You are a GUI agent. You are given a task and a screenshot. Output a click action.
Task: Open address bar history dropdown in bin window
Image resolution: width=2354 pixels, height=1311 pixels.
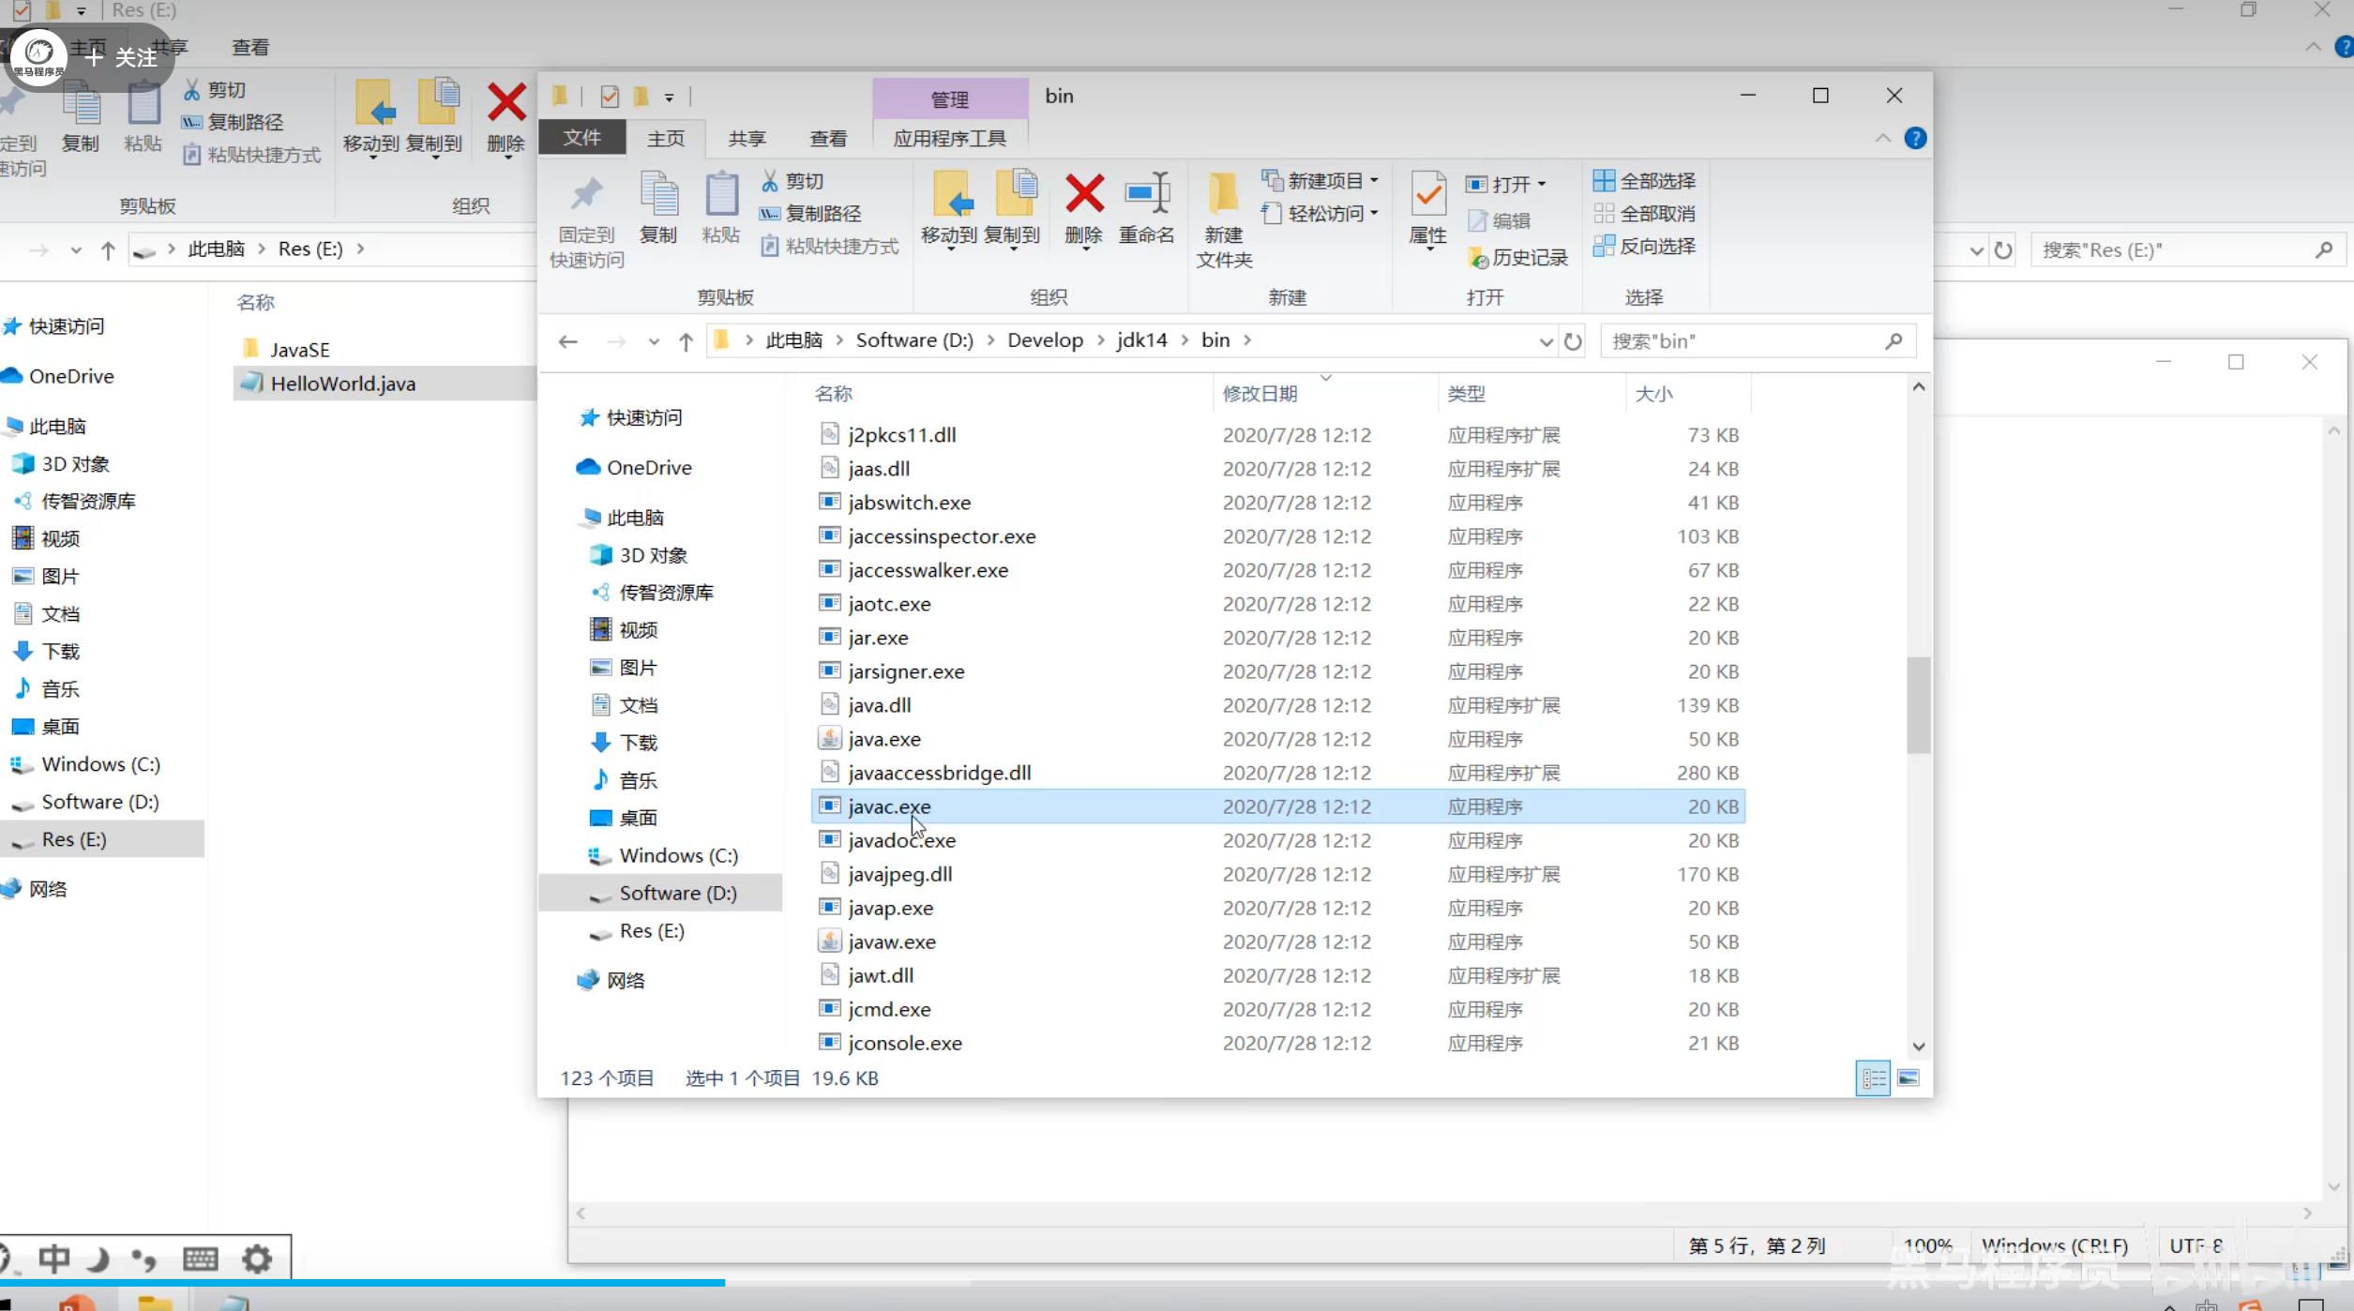tap(1546, 341)
